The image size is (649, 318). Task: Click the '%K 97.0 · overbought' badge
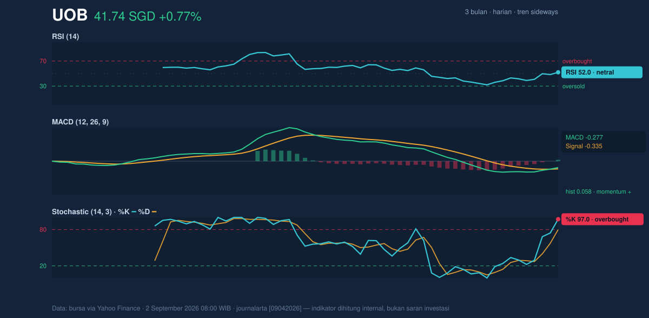point(602,219)
